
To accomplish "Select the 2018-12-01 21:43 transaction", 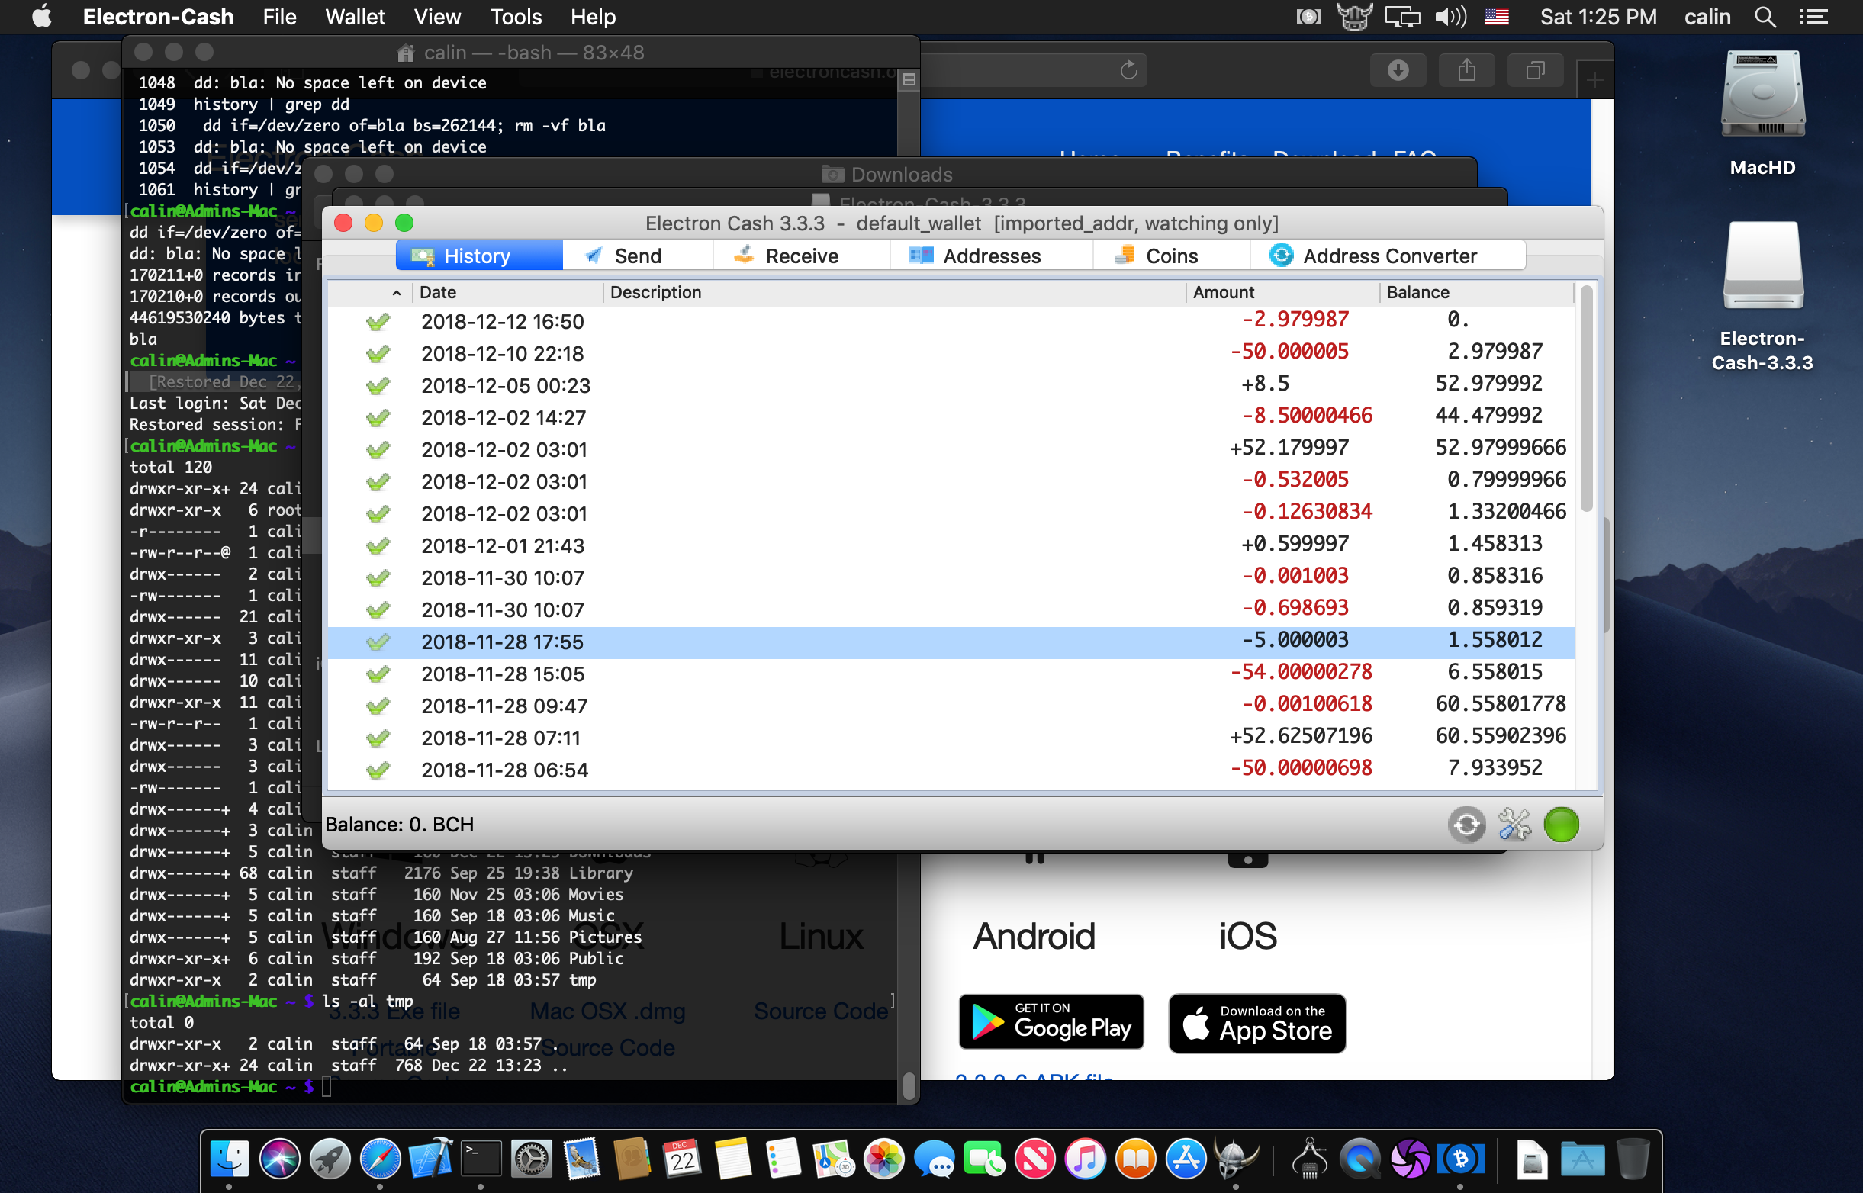I will pos(951,545).
